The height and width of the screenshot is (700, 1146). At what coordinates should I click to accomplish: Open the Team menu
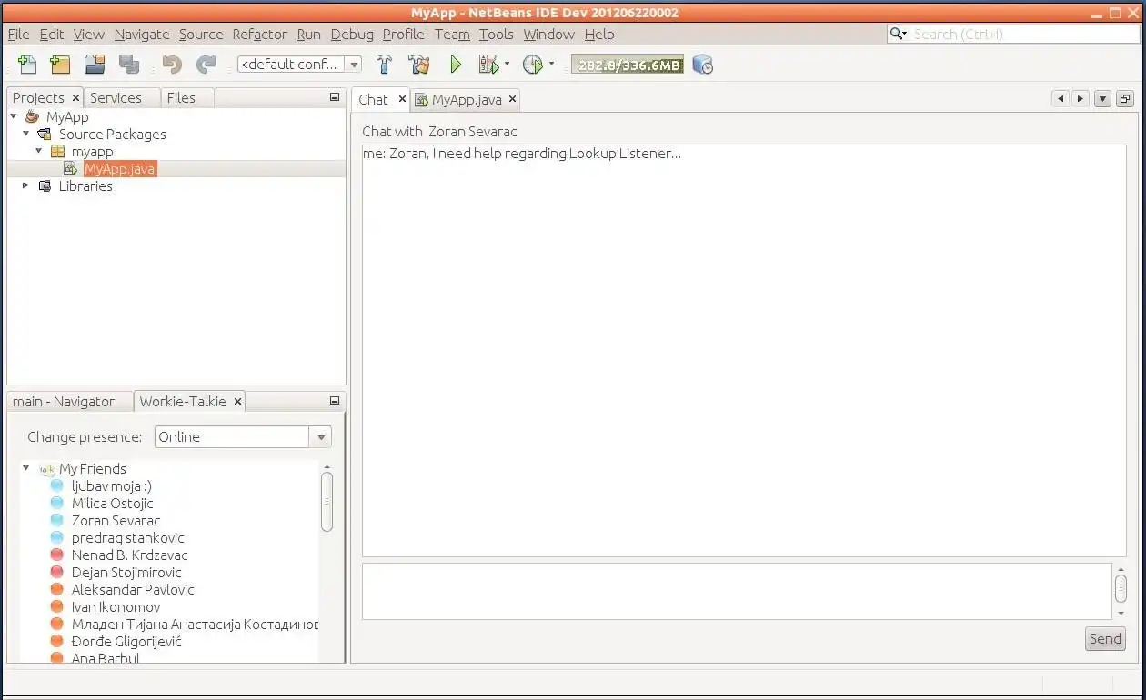coord(452,34)
